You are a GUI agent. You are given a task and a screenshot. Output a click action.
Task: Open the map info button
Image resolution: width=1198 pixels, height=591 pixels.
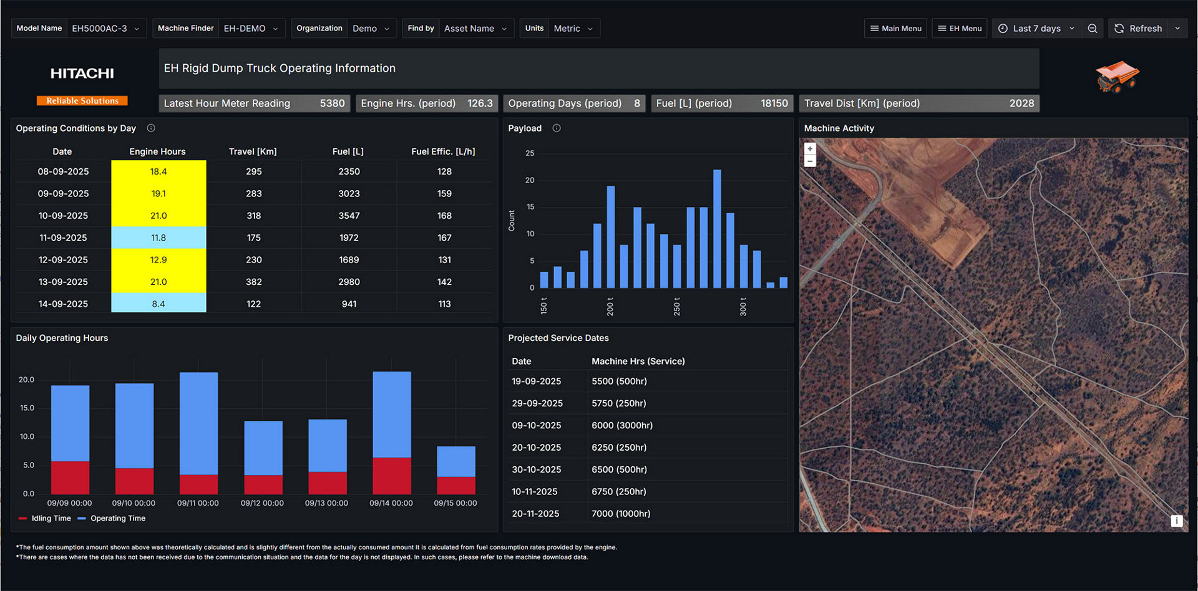coord(1177,520)
